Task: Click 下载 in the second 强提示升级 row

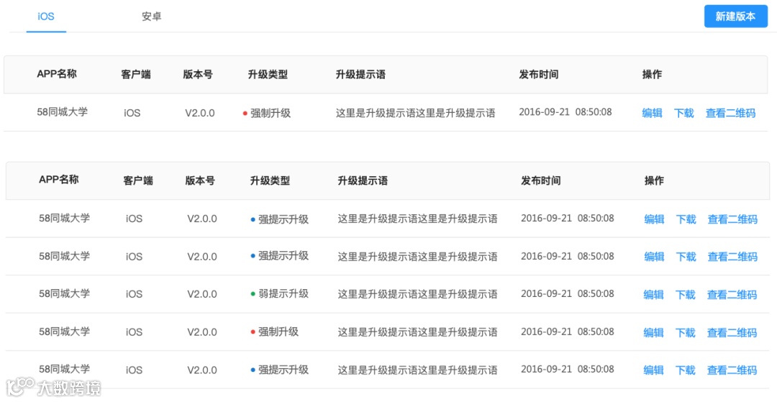Action: click(x=686, y=257)
